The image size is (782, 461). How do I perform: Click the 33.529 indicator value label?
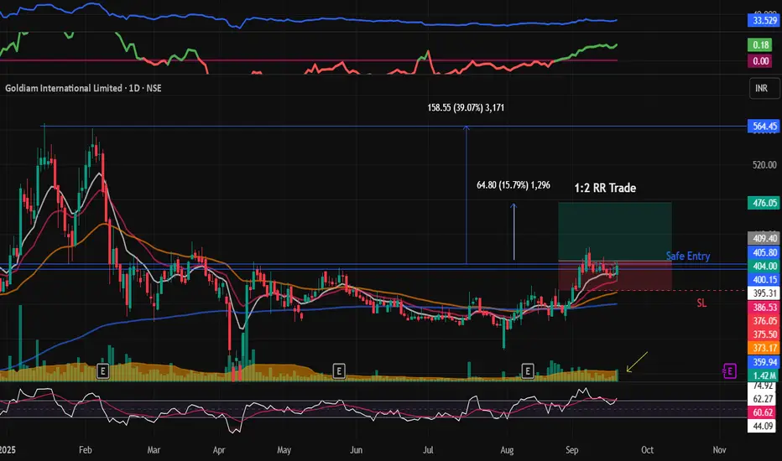click(x=764, y=20)
